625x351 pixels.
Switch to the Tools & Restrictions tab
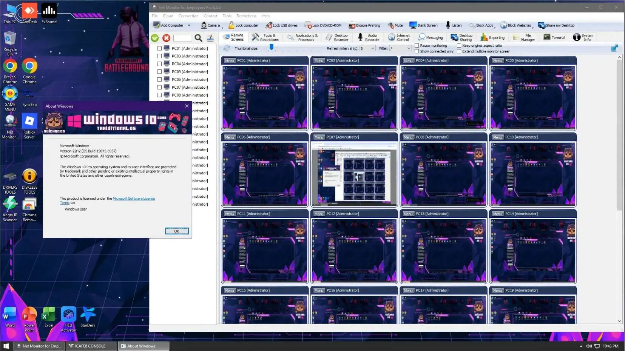(x=265, y=37)
